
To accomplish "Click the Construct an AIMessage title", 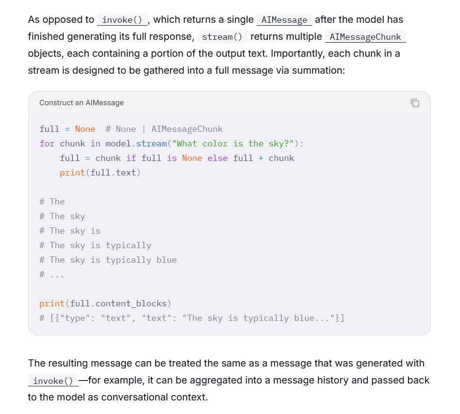I will pyautogui.click(x=82, y=103).
